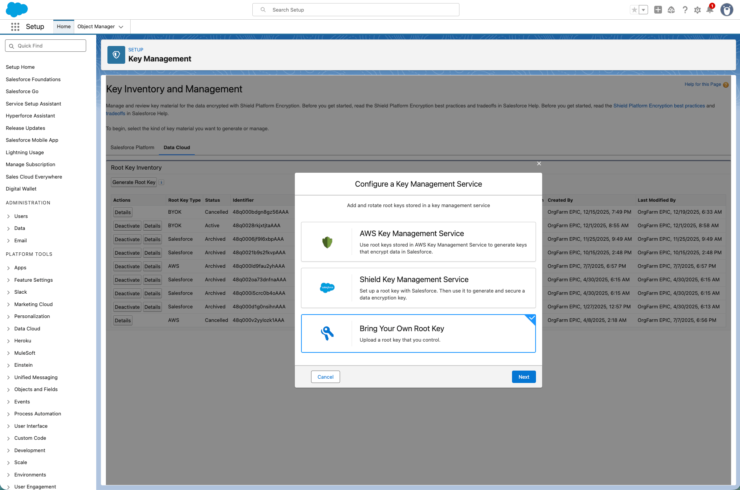Cancel the Key Management Service dialog
740x490 pixels.
(x=325, y=377)
